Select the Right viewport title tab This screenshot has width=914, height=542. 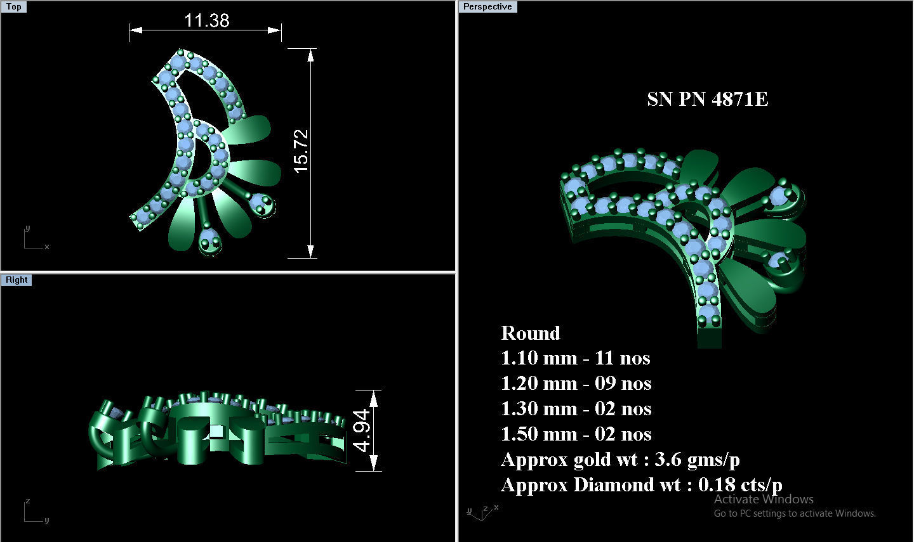click(x=17, y=280)
